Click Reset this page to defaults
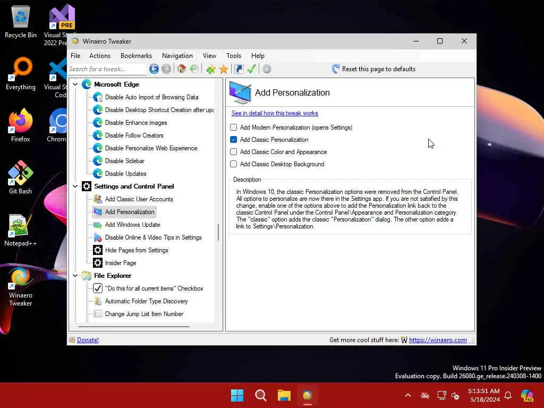 click(378, 69)
